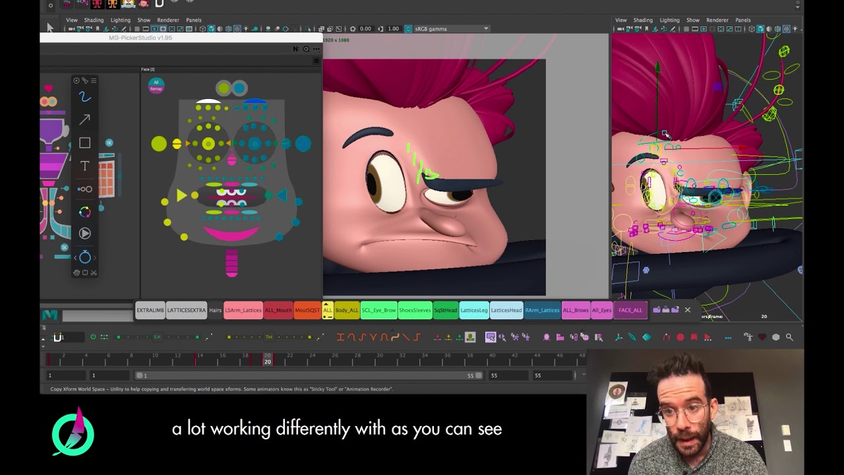The height and width of the screenshot is (475, 844).
Task: Click the ALL_Mouth set button
Action: pos(278,310)
